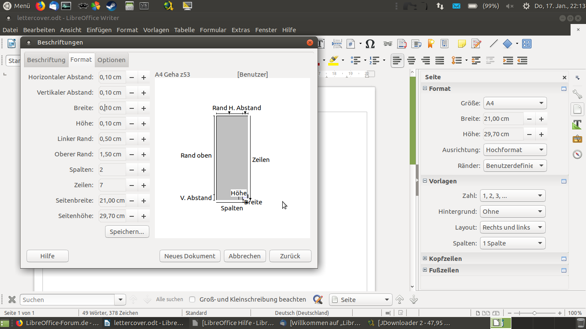
Task: Close the find toolbar
Action: click(x=12, y=299)
